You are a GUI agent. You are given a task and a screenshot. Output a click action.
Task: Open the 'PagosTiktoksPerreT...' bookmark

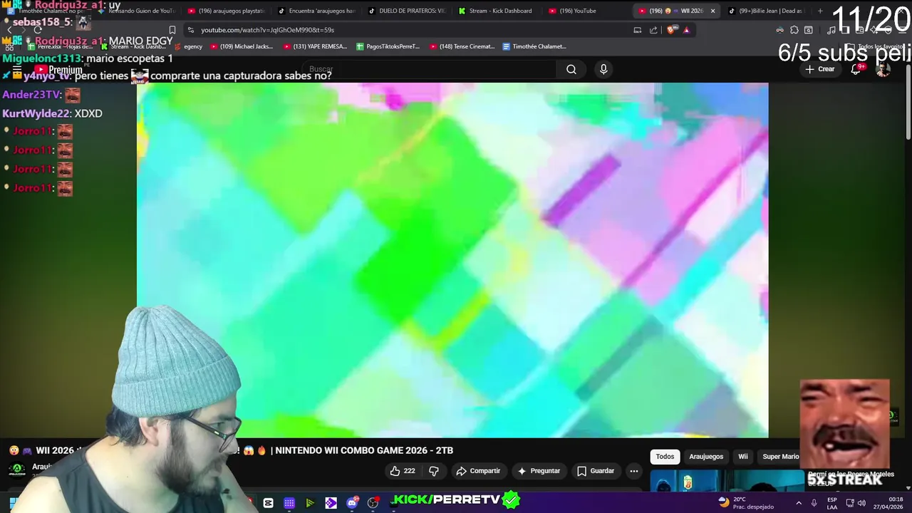[x=388, y=46]
